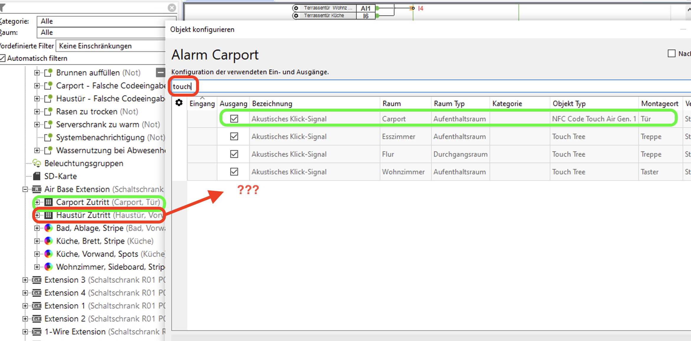The width and height of the screenshot is (691, 341).
Task: Toggle Automatisch filtern checkbox
Action: tap(3, 58)
